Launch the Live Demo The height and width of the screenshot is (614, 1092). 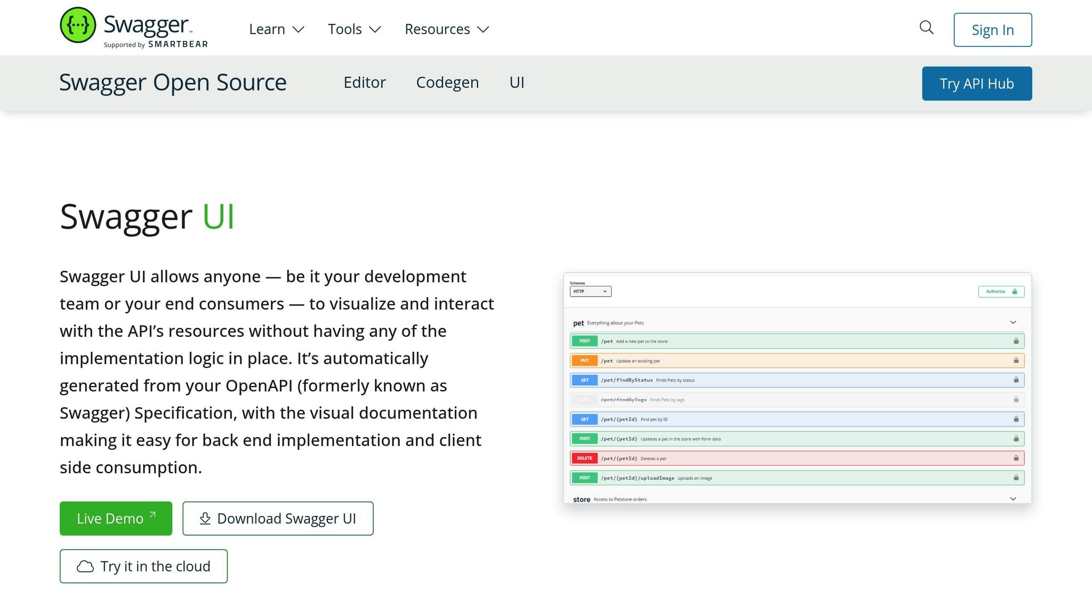click(x=116, y=519)
